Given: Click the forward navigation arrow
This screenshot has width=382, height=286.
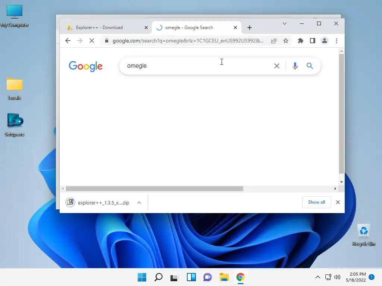Looking at the screenshot, I should 80,41.
